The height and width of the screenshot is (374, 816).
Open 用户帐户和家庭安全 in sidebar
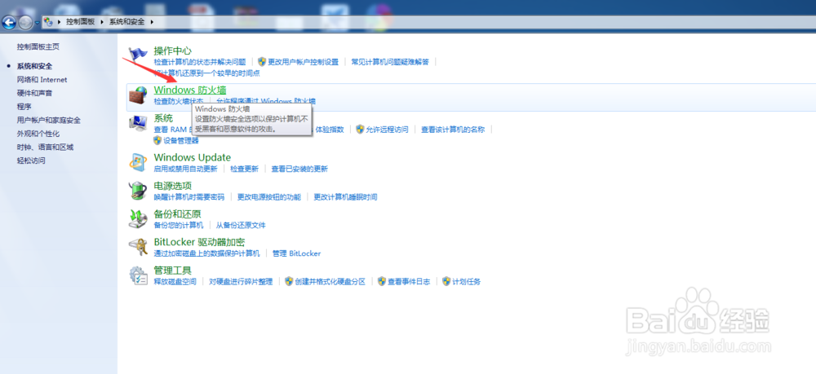[x=48, y=121]
